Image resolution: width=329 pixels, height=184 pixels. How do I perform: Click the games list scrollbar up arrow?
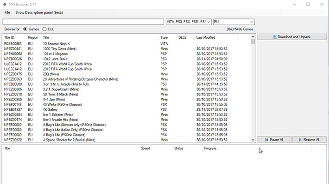point(253,37)
